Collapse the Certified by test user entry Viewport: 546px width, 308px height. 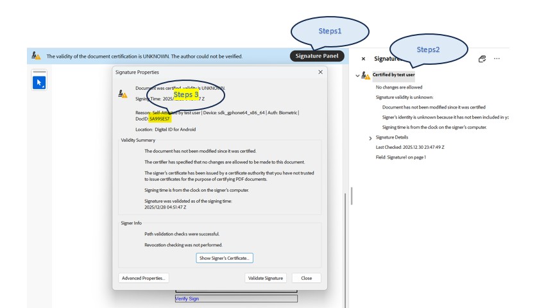pyautogui.click(x=357, y=75)
